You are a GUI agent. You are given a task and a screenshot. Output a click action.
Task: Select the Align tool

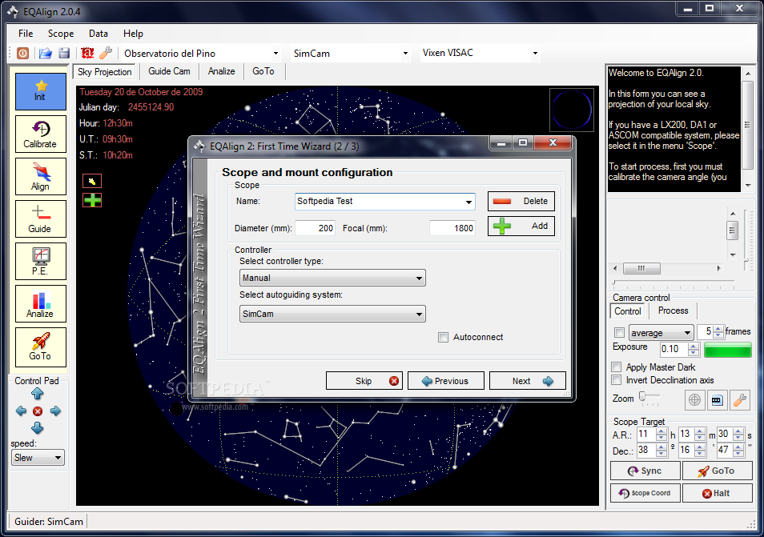pos(40,176)
